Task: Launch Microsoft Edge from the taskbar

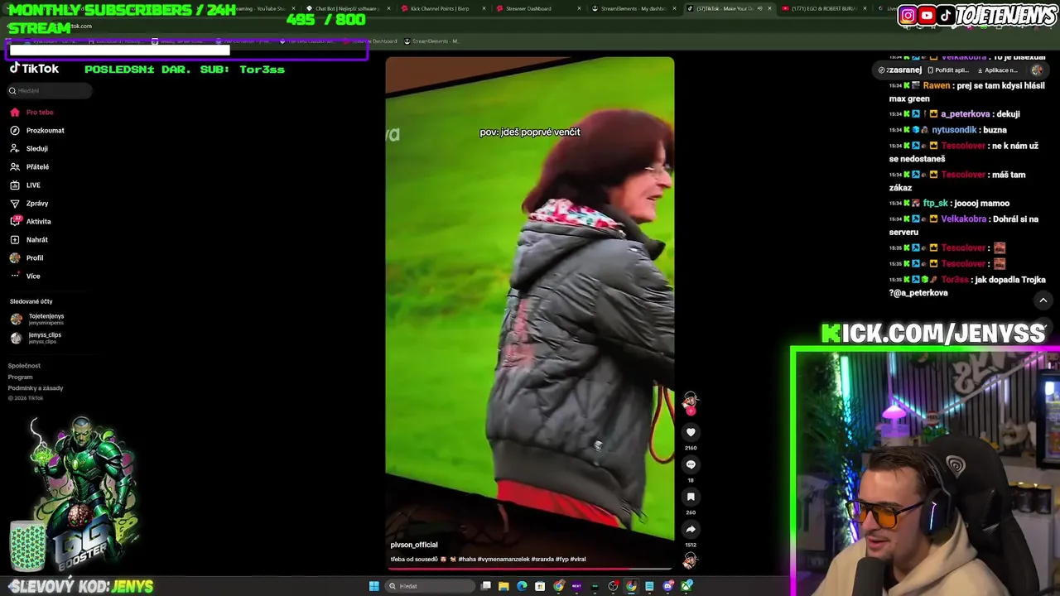Action: click(522, 586)
